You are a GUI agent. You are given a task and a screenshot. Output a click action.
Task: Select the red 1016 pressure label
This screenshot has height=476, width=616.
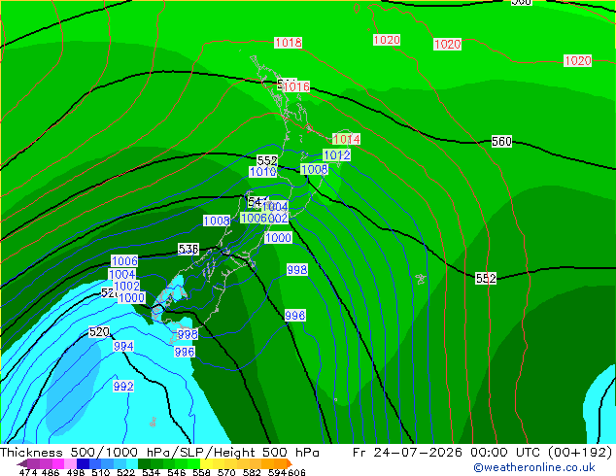coord(296,86)
